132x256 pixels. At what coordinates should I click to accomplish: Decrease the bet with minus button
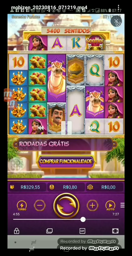click(40, 205)
